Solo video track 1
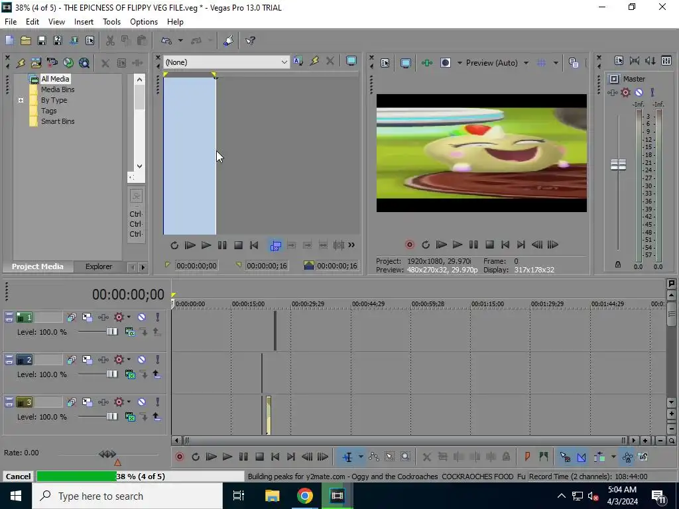Viewport: 679px width, 509px height. click(x=158, y=317)
